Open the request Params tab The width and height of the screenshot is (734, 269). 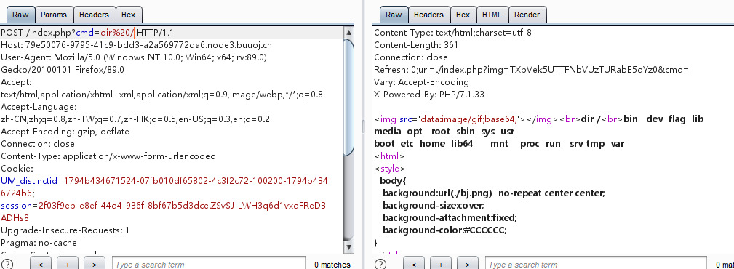[53, 15]
